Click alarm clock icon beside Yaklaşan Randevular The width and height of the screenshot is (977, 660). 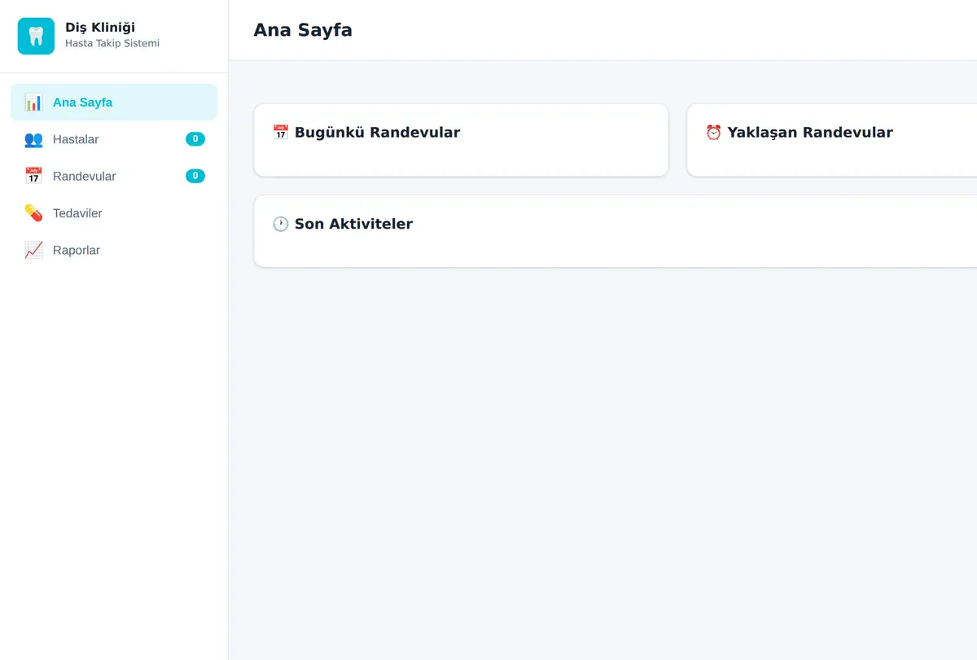point(714,132)
